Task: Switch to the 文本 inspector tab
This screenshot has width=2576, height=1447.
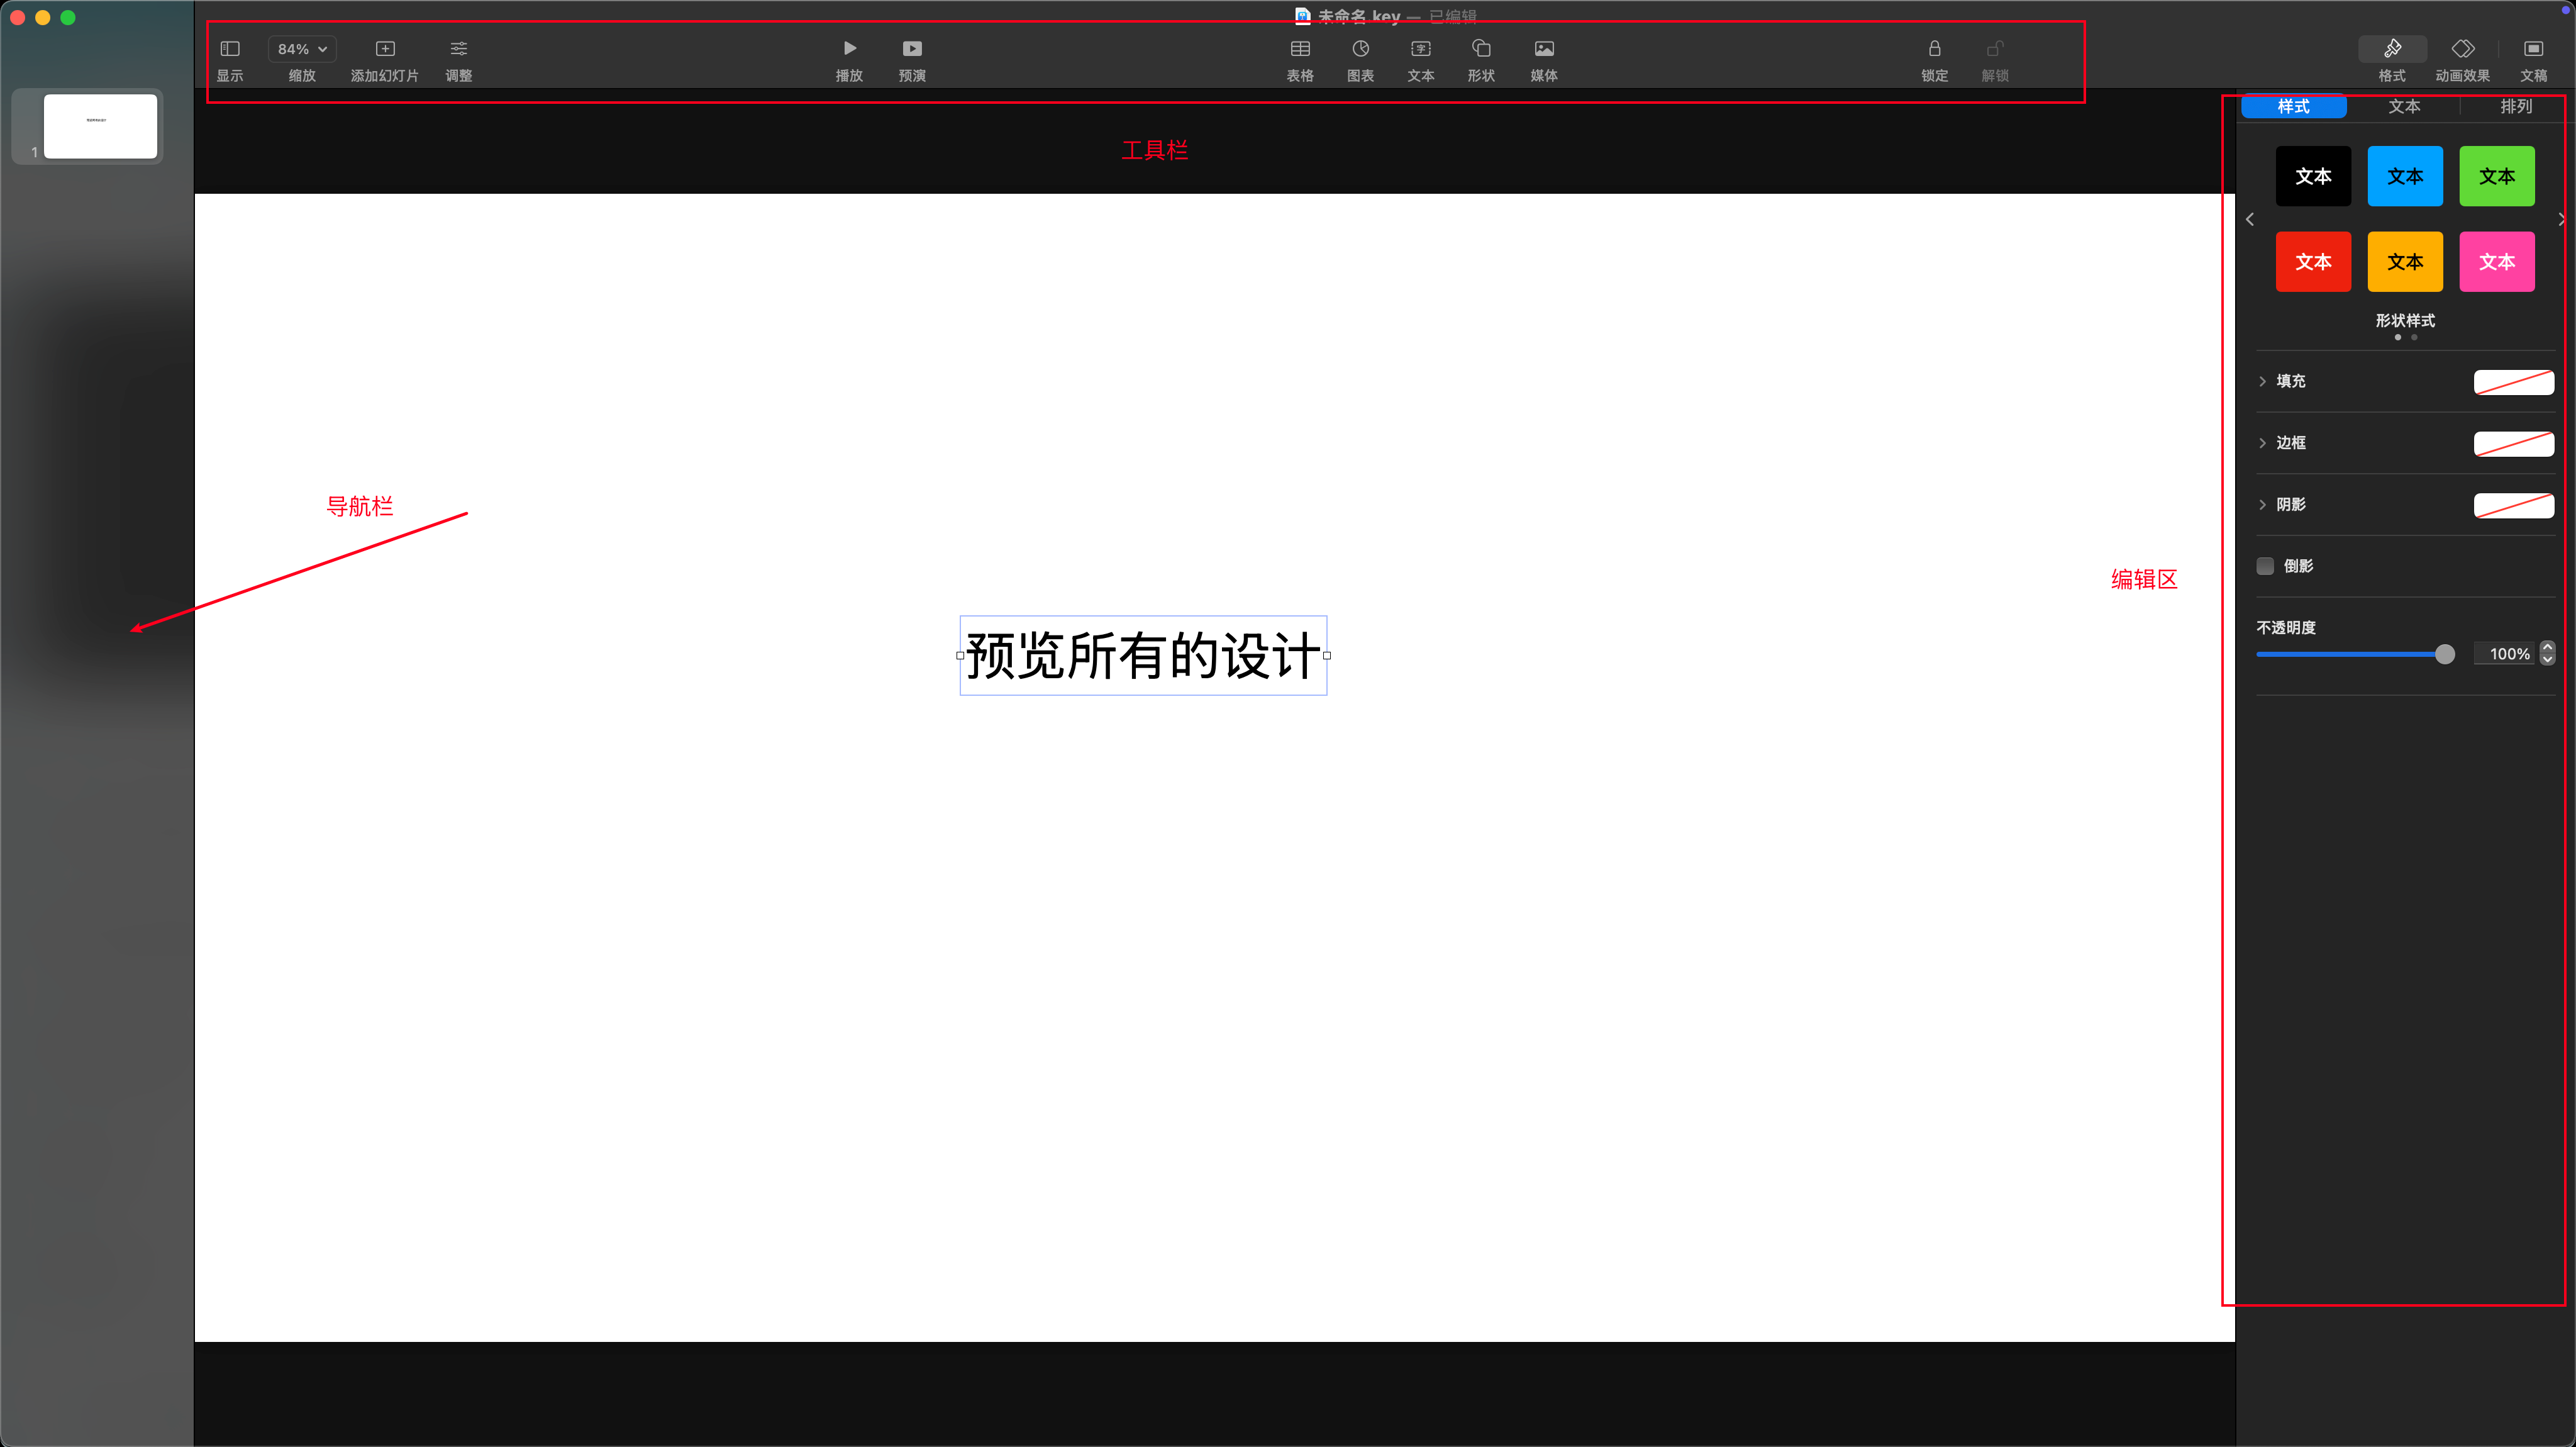Action: click(x=2404, y=107)
